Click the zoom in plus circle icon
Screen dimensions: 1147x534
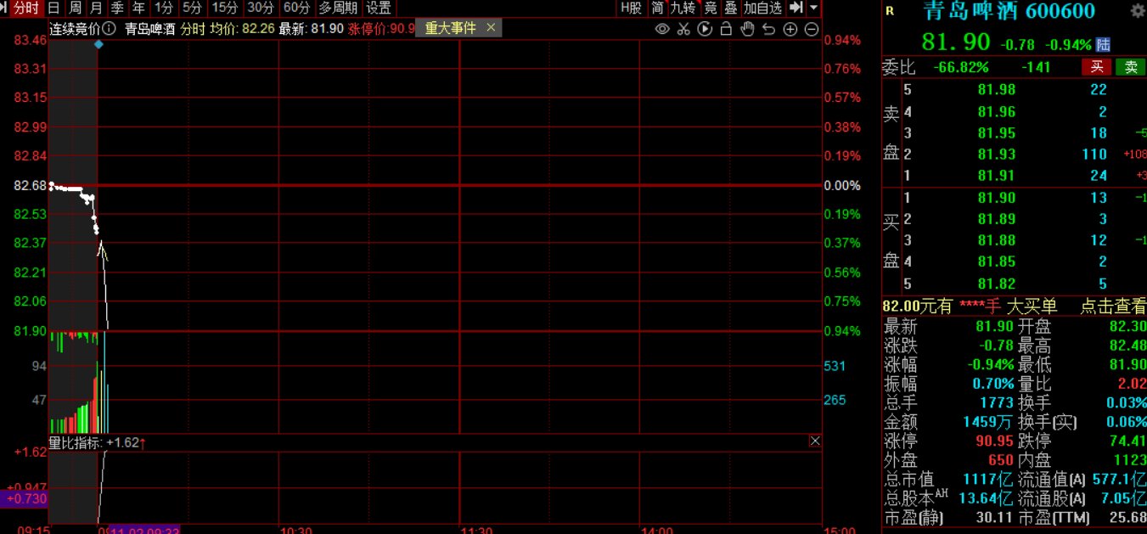click(x=790, y=30)
